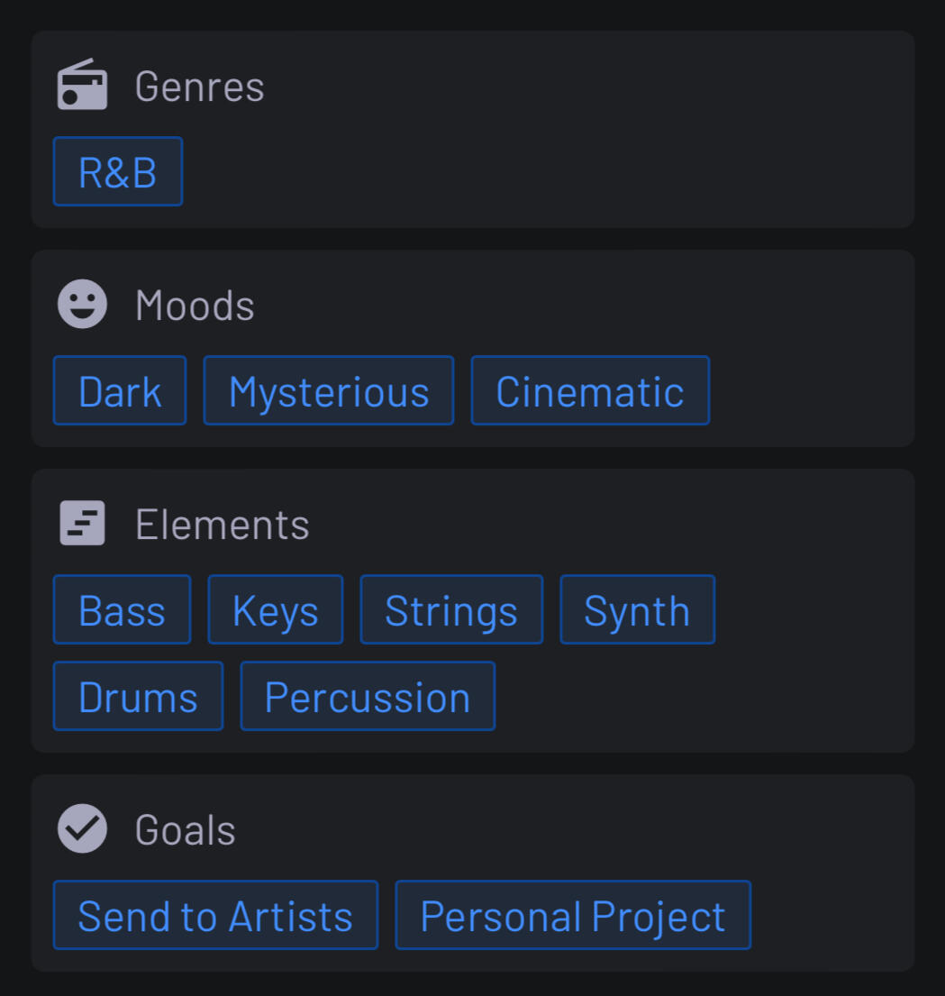Click the Keys element tag
Viewport: 945px width, 996px height.
coord(276,610)
